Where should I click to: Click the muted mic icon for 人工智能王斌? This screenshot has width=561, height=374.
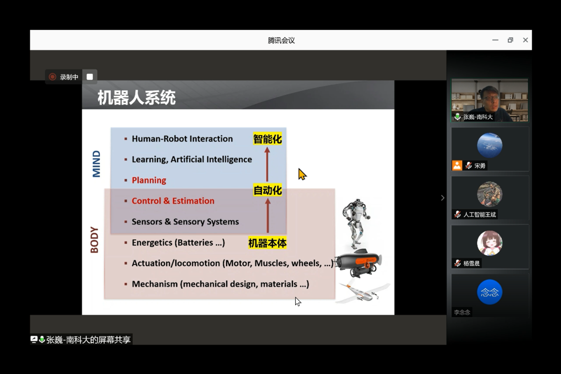pyautogui.click(x=457, y=214)
